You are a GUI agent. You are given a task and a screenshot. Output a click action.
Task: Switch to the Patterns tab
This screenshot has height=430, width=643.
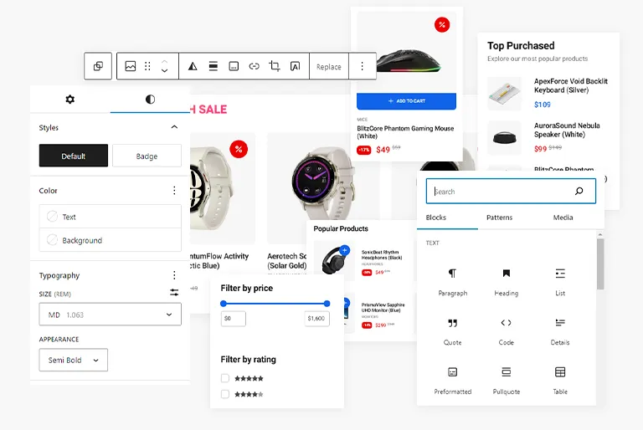(499, 218)
